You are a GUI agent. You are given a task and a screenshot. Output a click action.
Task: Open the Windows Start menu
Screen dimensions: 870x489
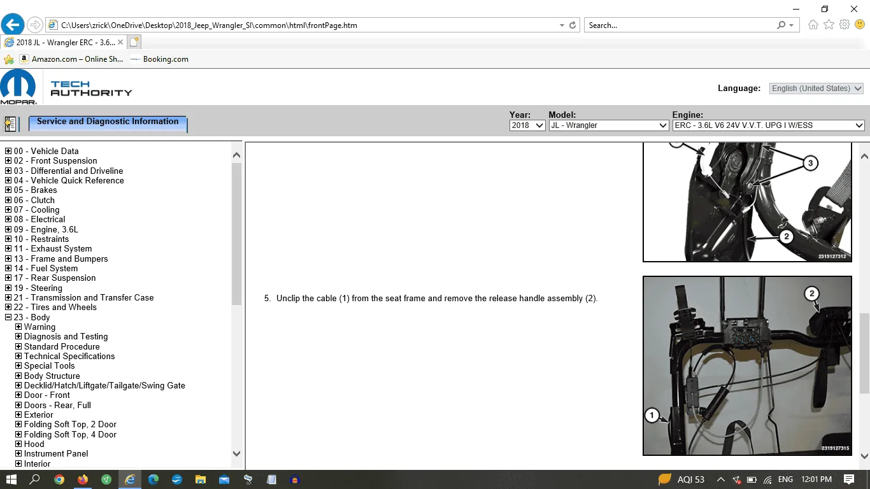tap(11, 479)
